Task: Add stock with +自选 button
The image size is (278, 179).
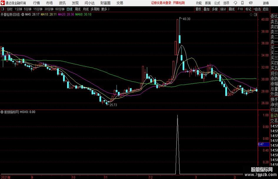Action: click(257, 9)
